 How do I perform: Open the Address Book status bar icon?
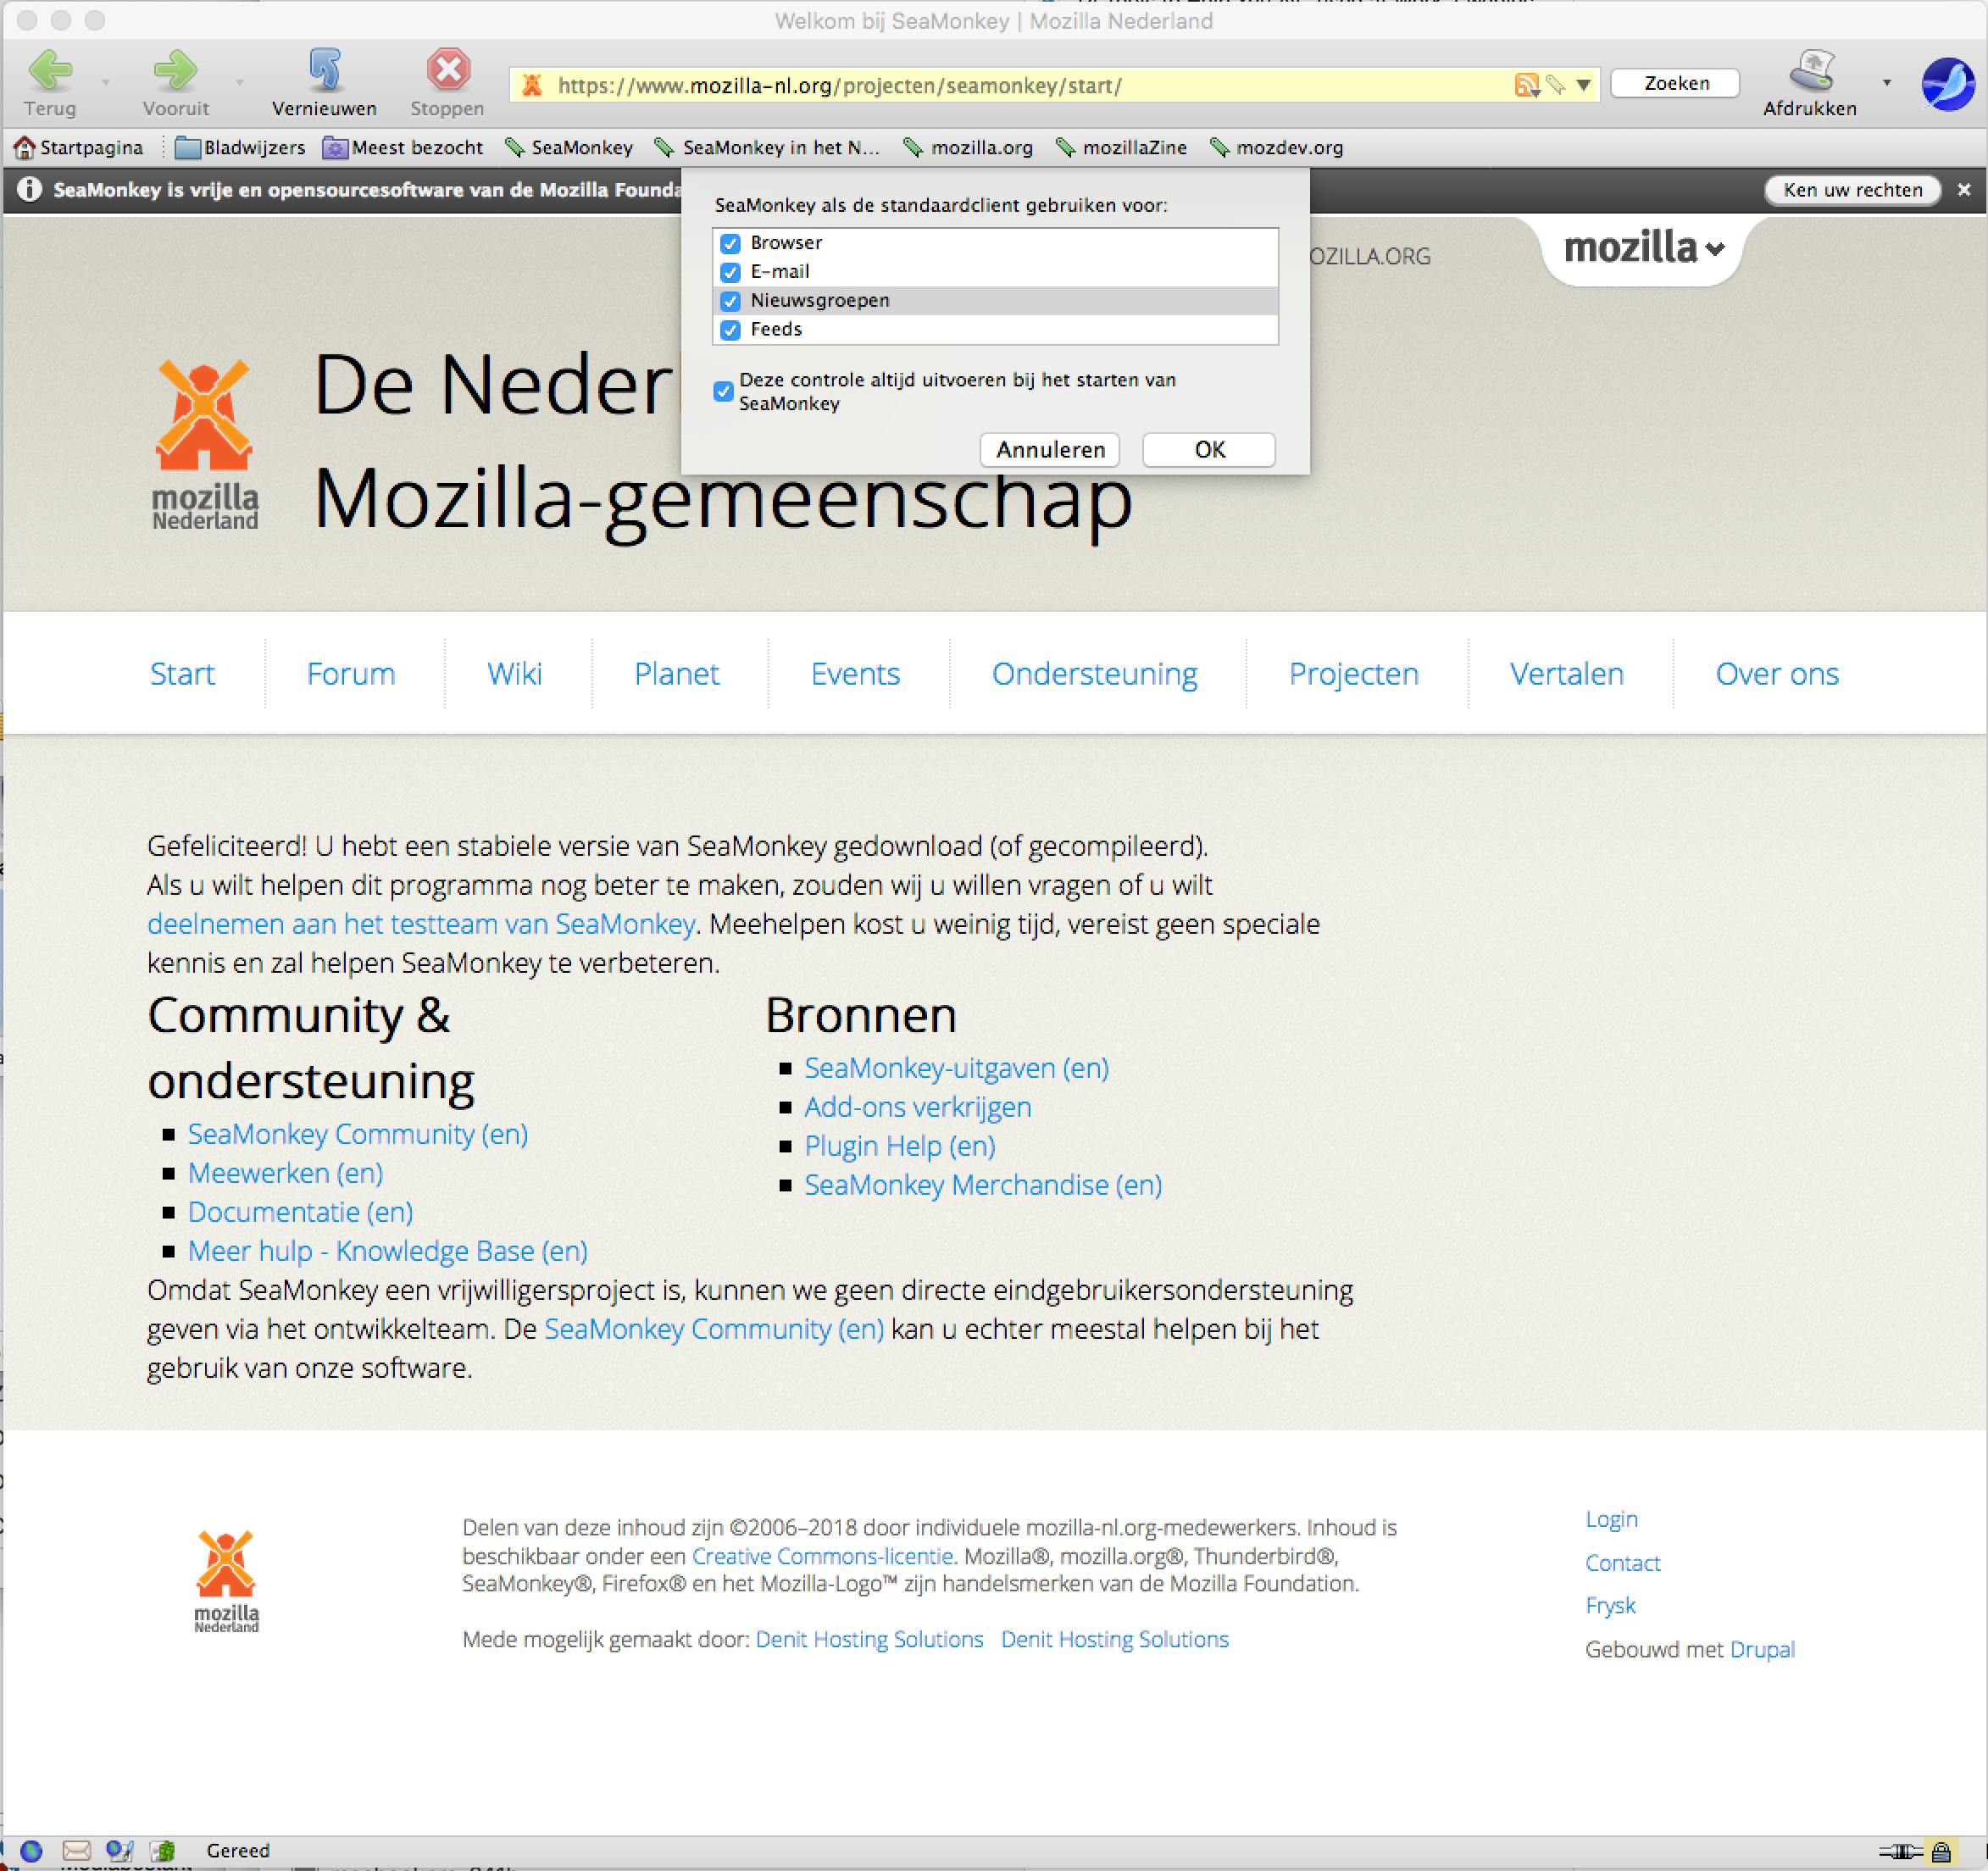163,1850
